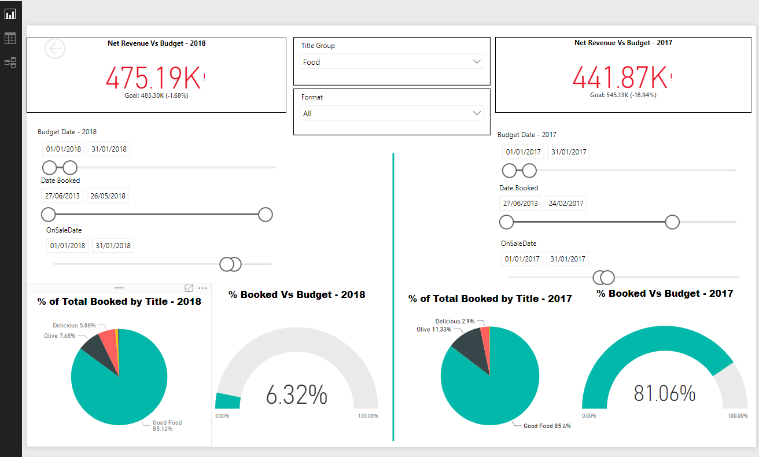
Task: Edit 2018 Date Booked start 27/06/2013
Action: [62, 196]
